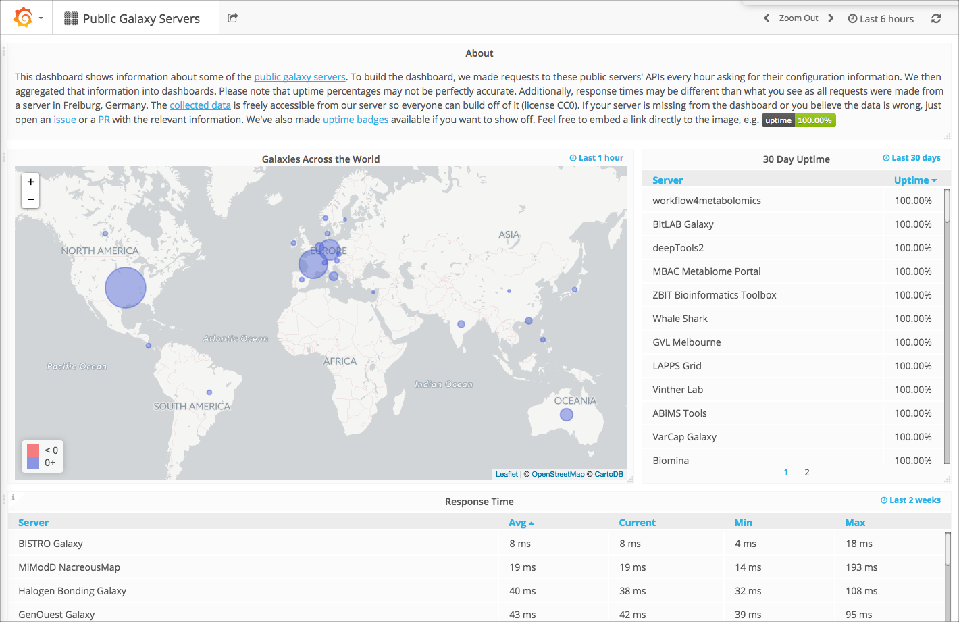Open the Leaflet attribution link
The image size is (959, 622).
point(507,474)
